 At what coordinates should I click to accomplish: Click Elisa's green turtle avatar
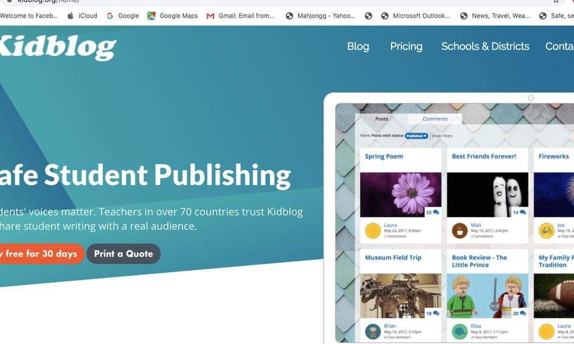click(460, 332)
